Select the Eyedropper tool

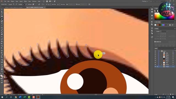[2, 55]
